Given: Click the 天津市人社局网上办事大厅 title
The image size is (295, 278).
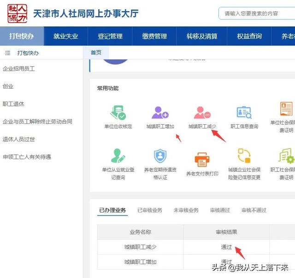Looking at the screenshot, I should click(x=86, y=13).
